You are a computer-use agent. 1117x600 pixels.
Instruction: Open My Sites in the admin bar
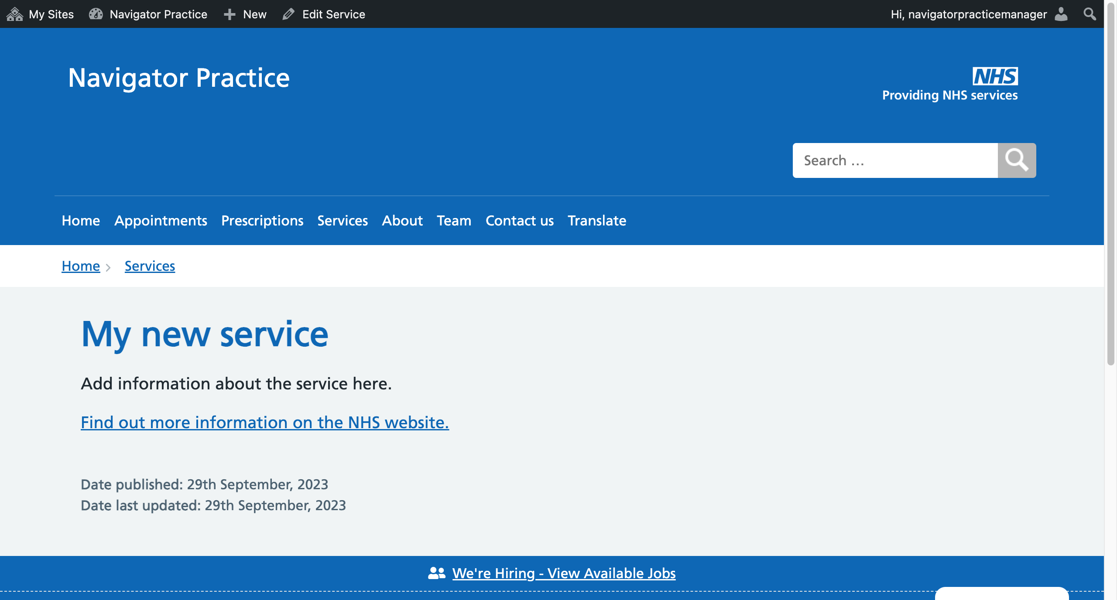point(51,14)
